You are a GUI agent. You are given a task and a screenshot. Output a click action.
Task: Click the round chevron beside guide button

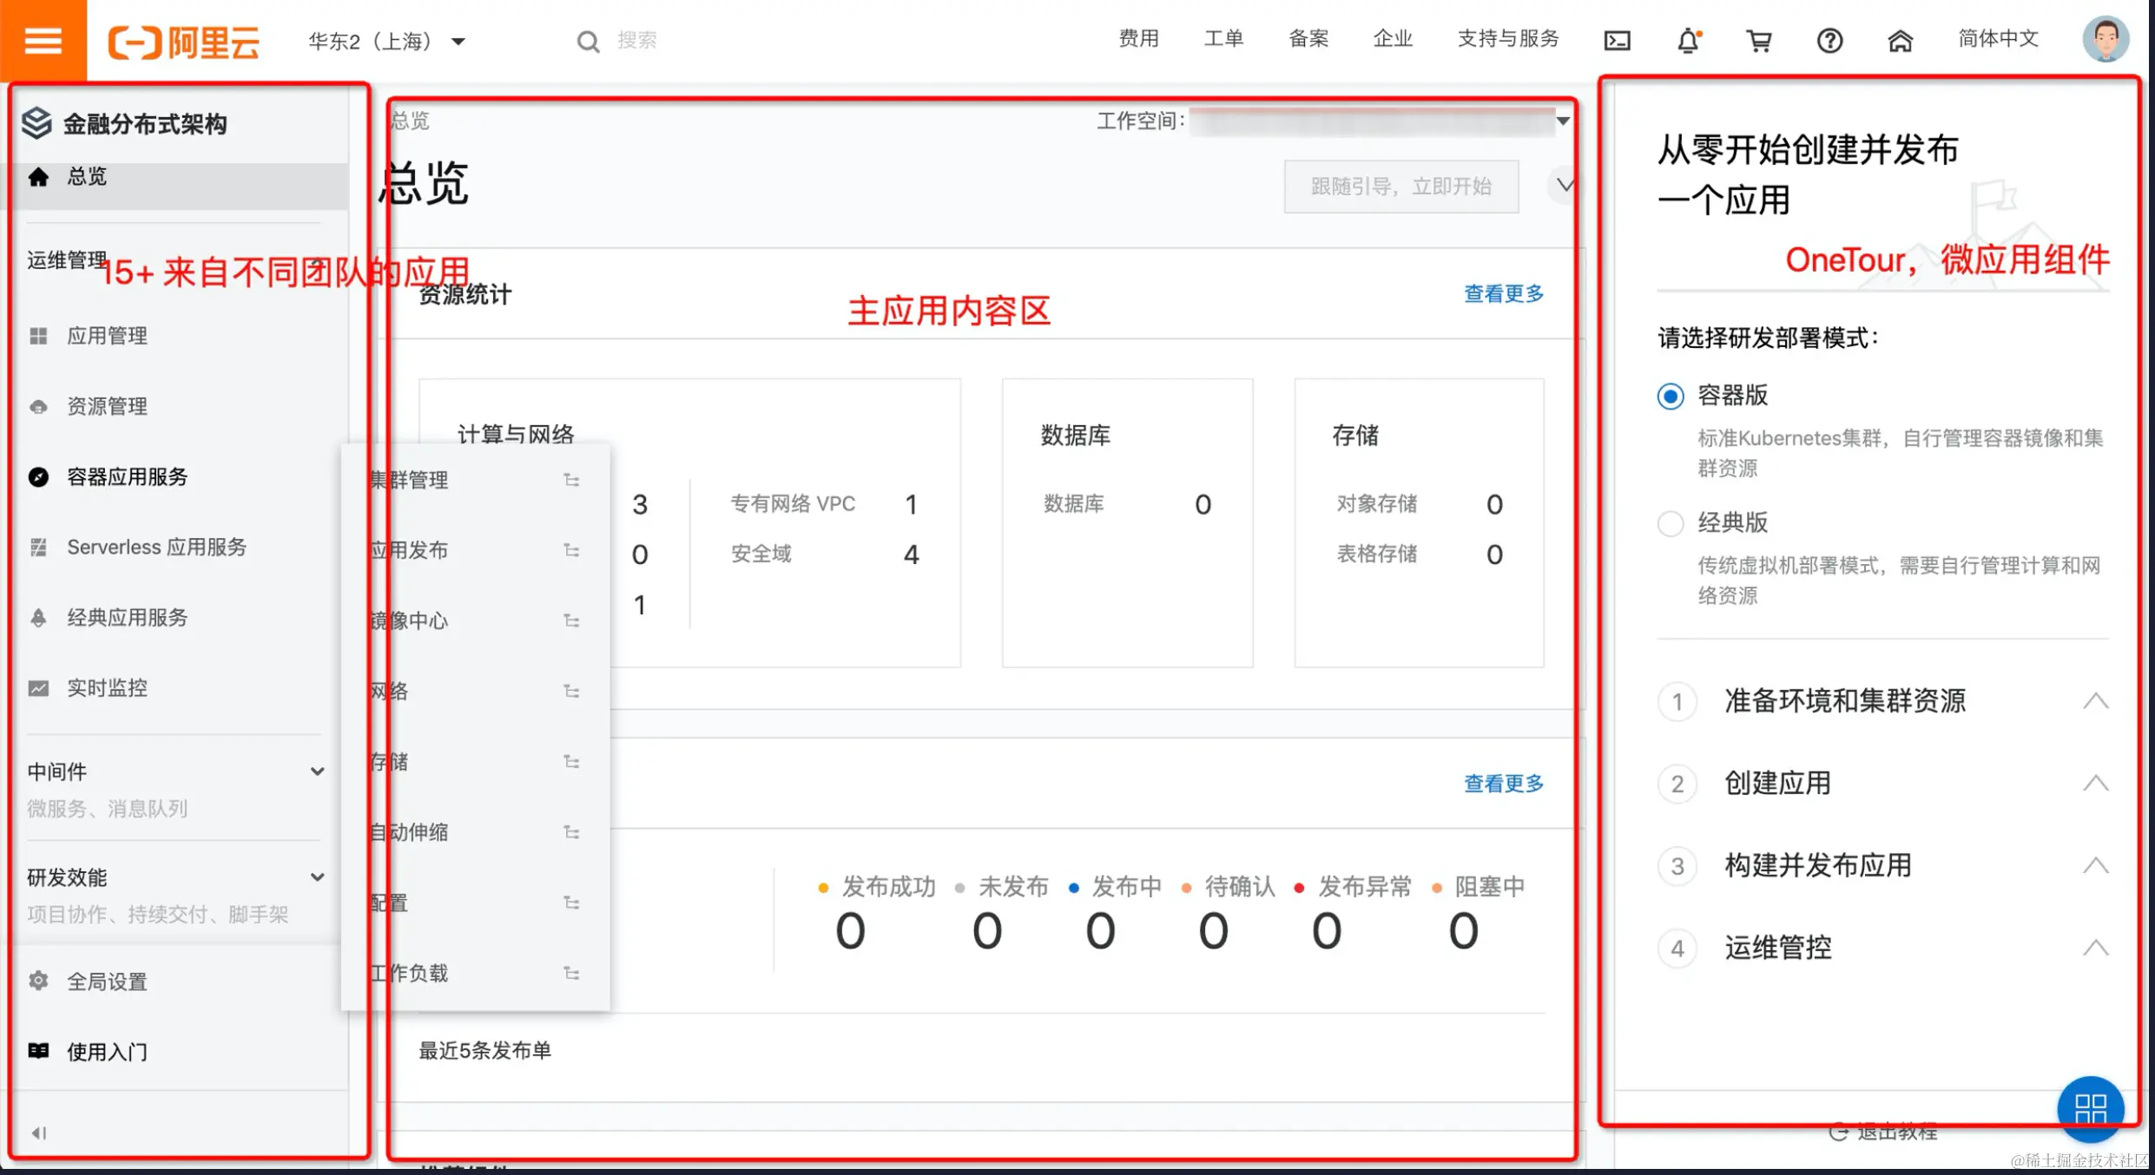pos(1564,185)
